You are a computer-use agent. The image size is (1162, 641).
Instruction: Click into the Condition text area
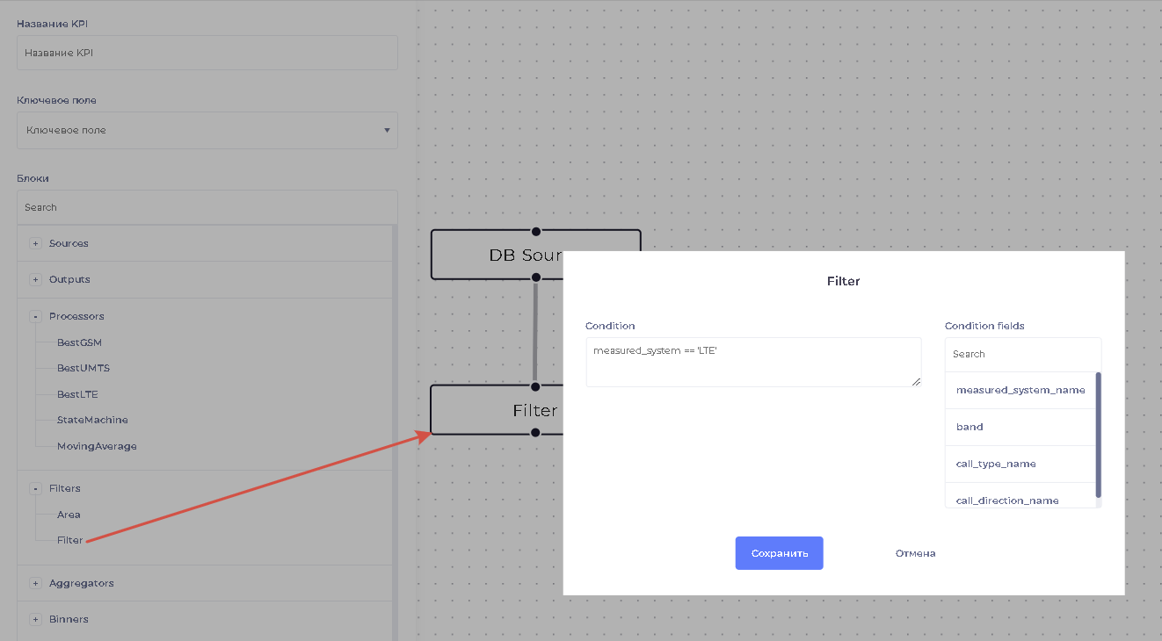pyautogui.click(x=753, y=362)
